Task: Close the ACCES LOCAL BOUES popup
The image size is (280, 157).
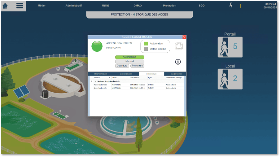Action: (184, 37)
